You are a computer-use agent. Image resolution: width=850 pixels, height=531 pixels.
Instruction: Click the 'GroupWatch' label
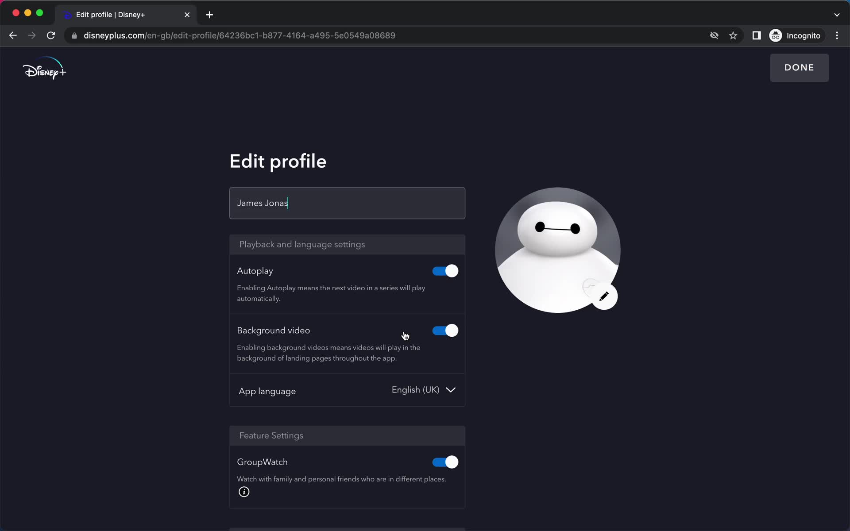(x=262, y=462)
